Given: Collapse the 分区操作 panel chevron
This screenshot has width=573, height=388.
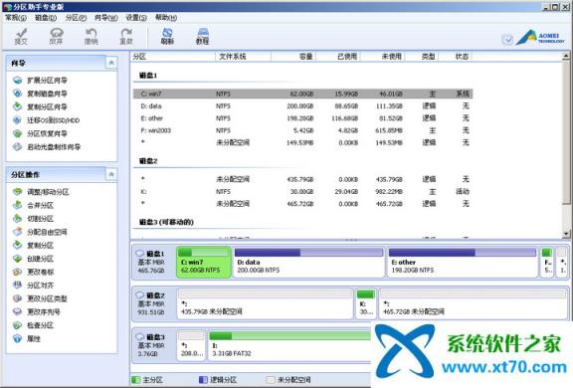Looking at the screenshot, I should [x=111, y=175].
